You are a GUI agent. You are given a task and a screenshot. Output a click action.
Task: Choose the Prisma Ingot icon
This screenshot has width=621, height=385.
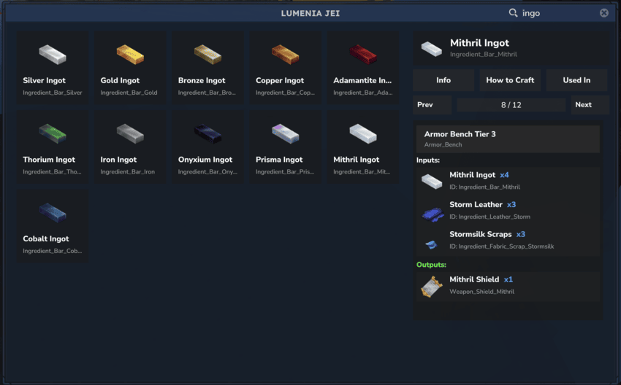click(285, 133)
